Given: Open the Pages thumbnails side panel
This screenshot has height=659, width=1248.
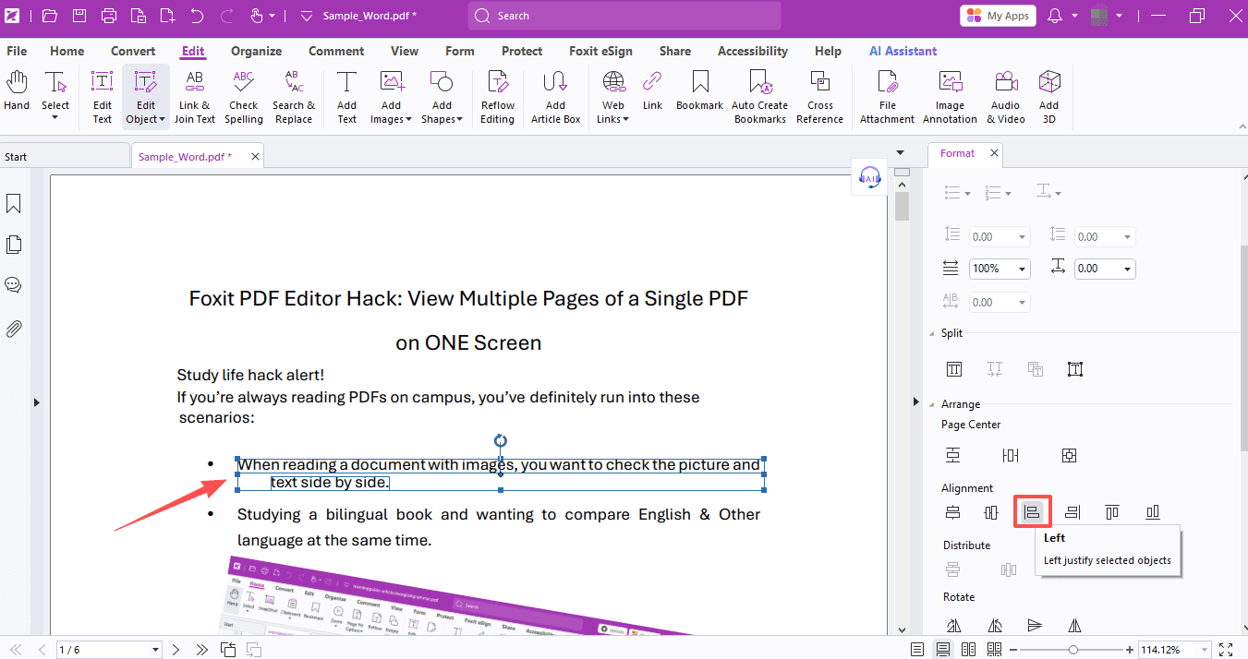Looking at the screenshot, I should coord(14,245).
